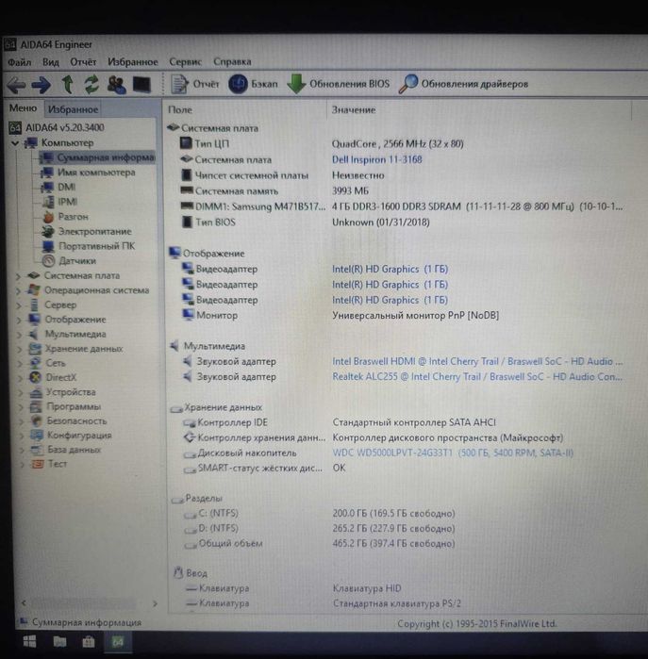Select Портативный ПК tree item

click(x=89, y=246)
